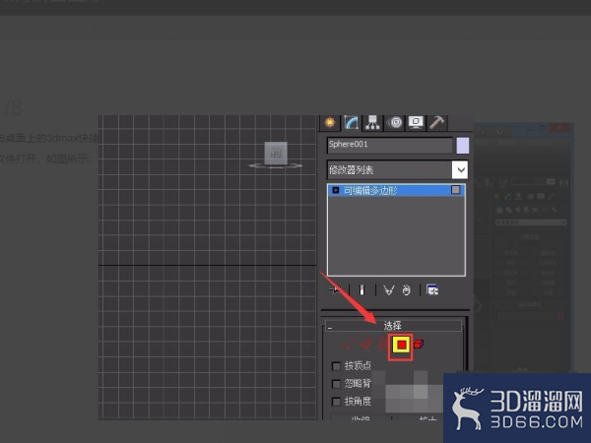
Task: Click the Sphere001 object name field
Action: tap(390, 145)
